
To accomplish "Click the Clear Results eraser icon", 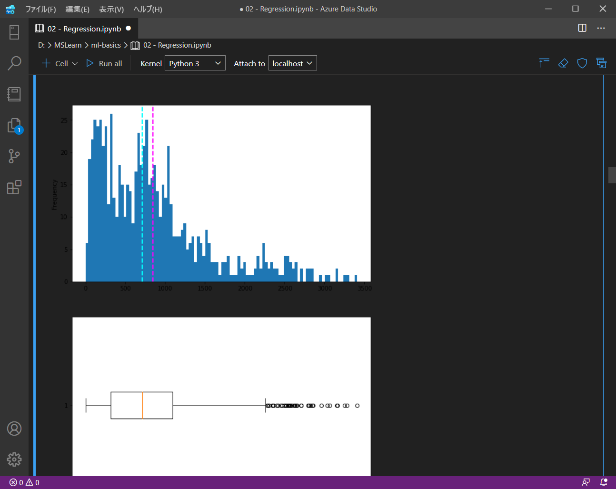I will (x=563, y=63).
